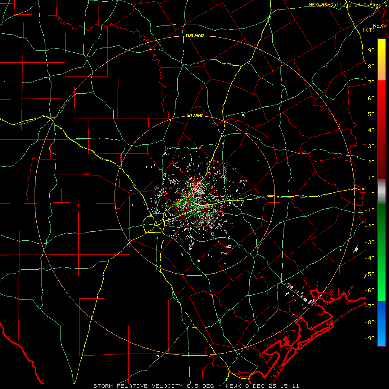Click the -80 value on velocity scale
The height and width of the screenshot is (389, 389).
[370, 322]
